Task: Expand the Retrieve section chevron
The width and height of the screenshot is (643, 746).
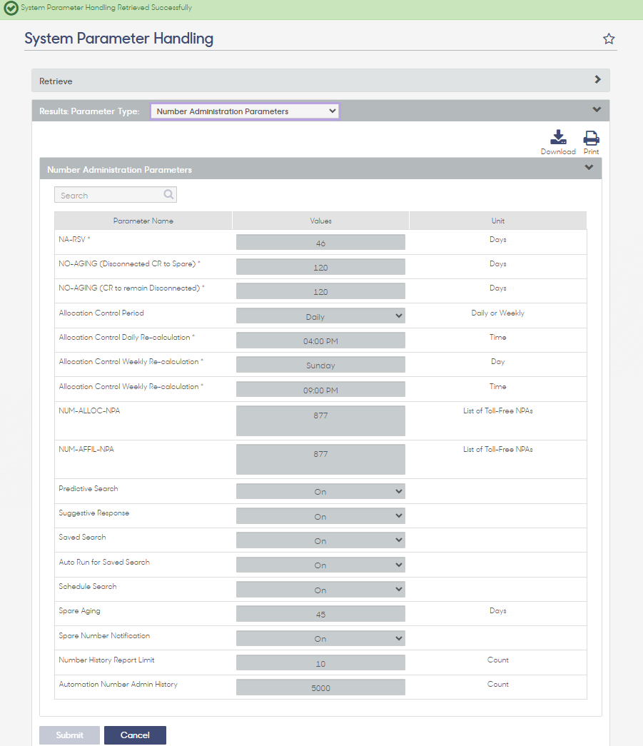Action: pos(598,79)
